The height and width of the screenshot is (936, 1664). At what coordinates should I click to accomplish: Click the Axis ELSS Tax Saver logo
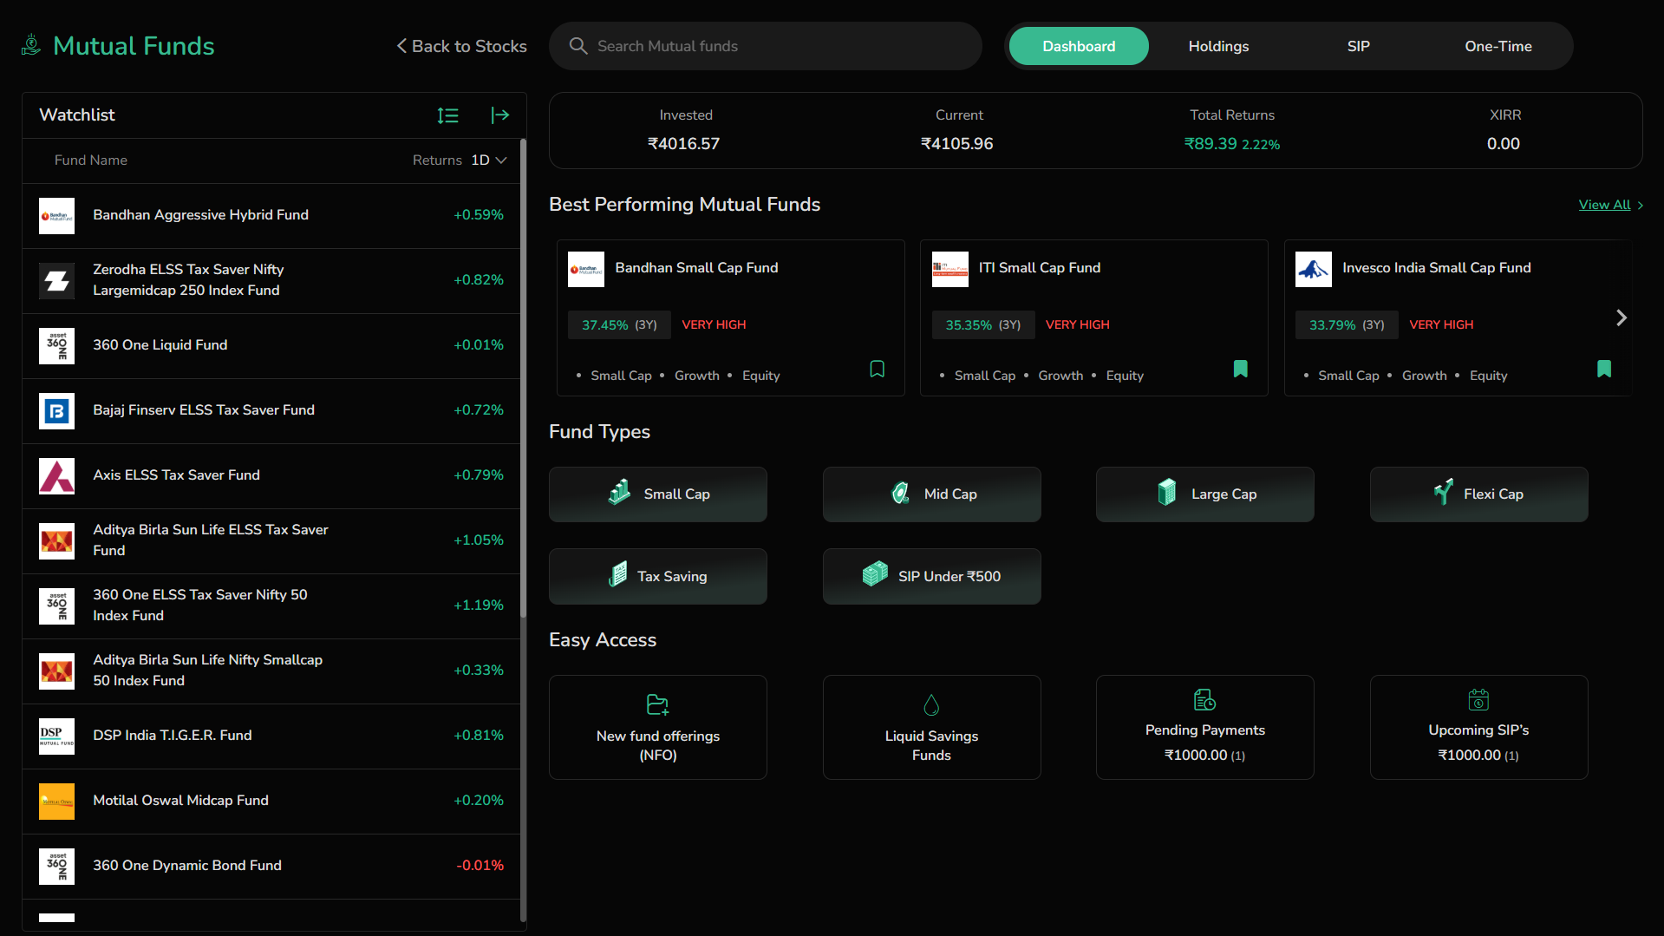tap(57, 476)
